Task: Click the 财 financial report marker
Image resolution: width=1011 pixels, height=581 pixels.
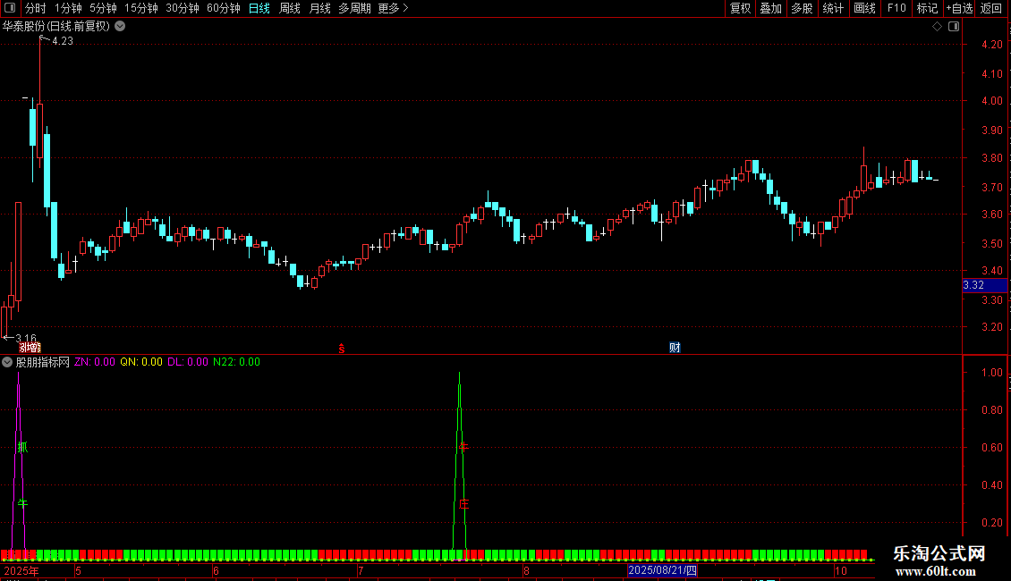Action: tap(675, 348)
